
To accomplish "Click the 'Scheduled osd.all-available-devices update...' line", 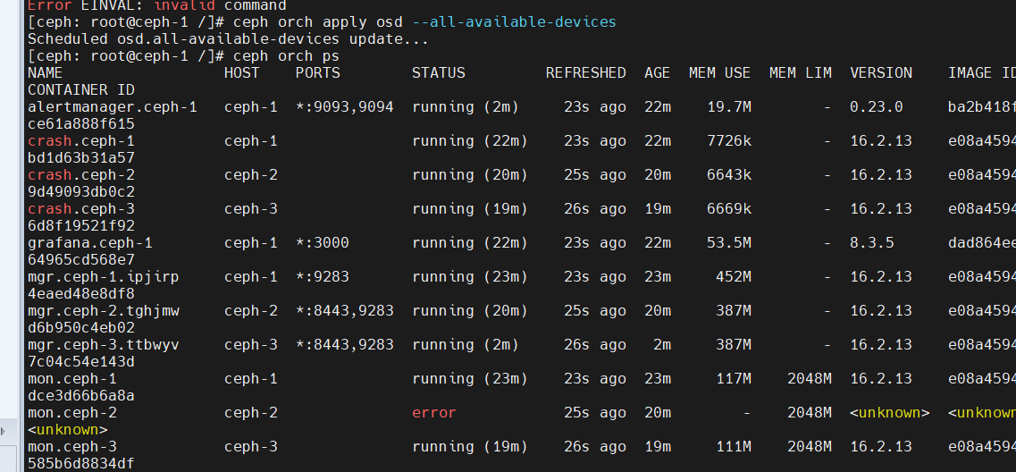I will tap(228, 39).
